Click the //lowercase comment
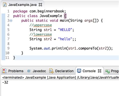Screen dimensions: 119x96 point(41,34)
